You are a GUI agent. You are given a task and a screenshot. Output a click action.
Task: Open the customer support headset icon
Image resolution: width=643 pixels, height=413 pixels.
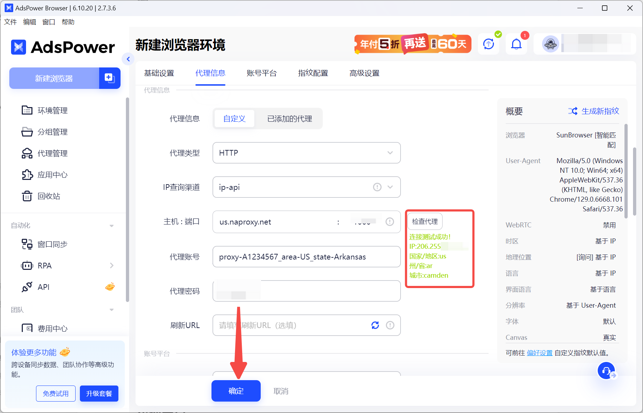[x=606, y=371]
